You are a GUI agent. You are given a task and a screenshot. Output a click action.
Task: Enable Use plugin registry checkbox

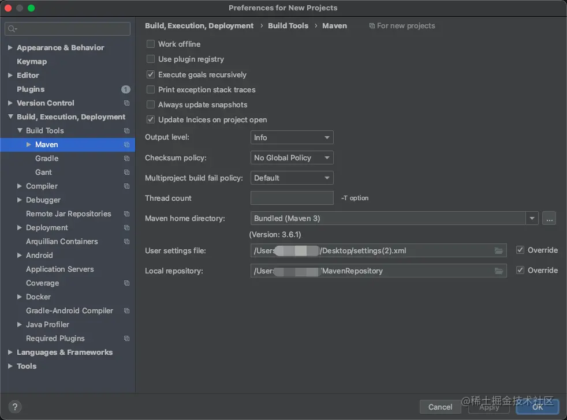[151, 59]
